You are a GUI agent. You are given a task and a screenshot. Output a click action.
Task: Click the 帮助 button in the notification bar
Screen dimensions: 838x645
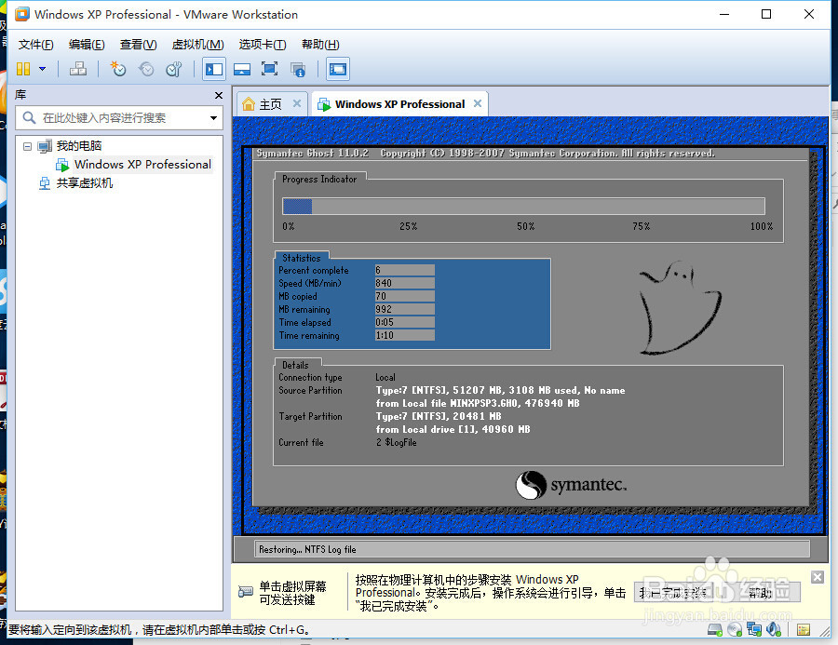click(x=761, y=592)
